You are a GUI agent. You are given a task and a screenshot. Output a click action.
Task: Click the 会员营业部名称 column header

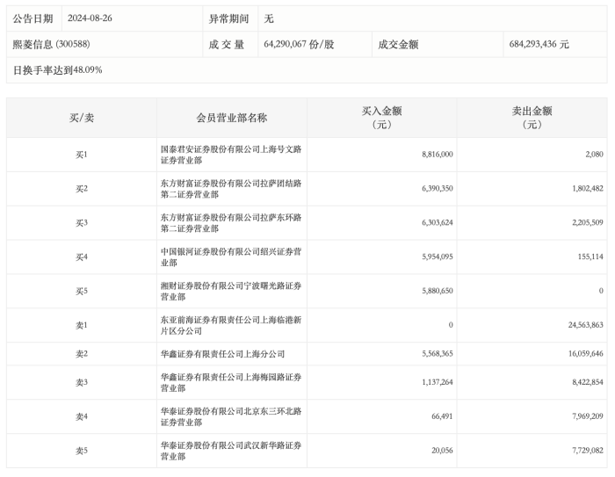coord(232,118)
